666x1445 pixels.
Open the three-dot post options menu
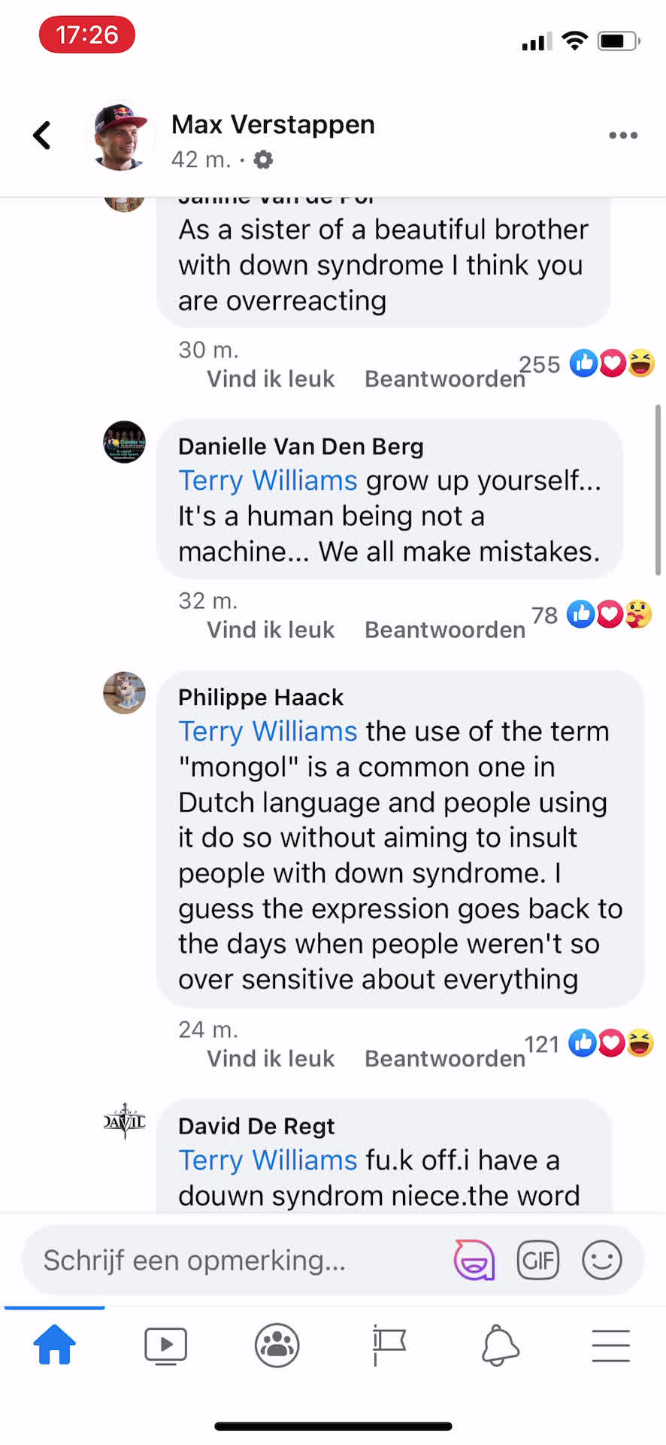click(623, 135)
